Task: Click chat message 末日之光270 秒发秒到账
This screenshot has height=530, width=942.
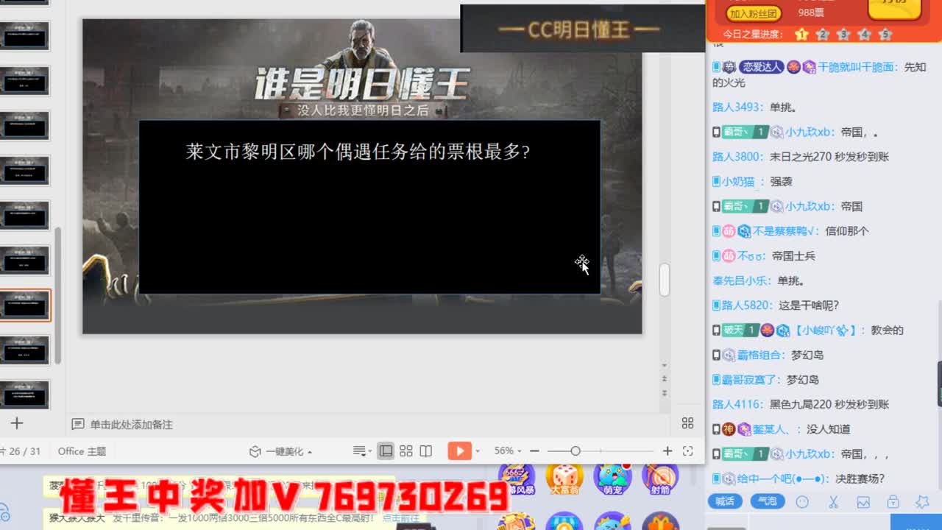Action: point(829,157)
